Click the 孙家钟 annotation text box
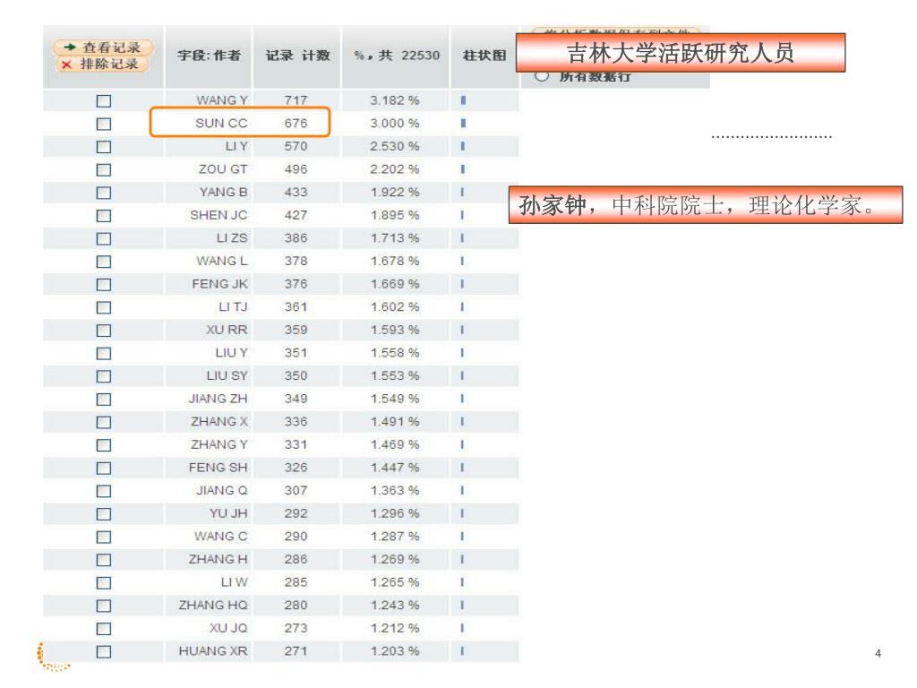This screenshot has width=917, height=688. point(706,205)
